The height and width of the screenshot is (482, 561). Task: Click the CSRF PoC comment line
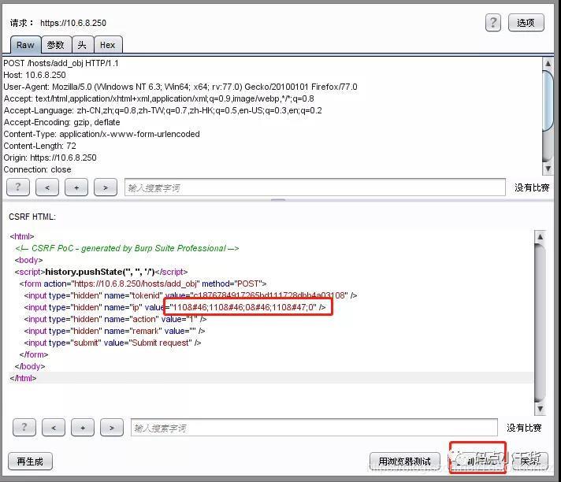(x=127, y=248)
